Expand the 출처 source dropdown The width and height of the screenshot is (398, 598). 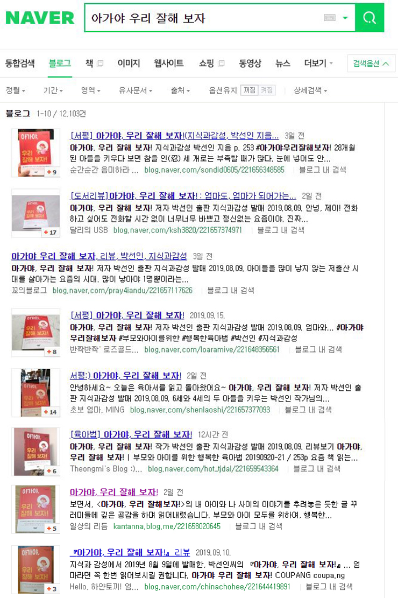coord(180,90)
